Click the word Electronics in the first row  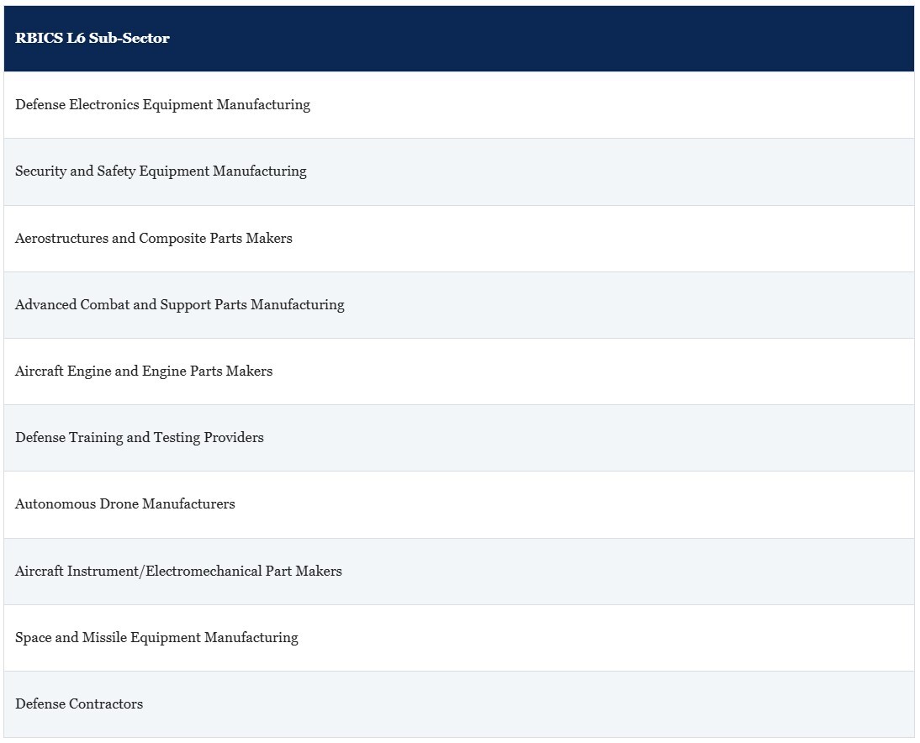[103, 104]
